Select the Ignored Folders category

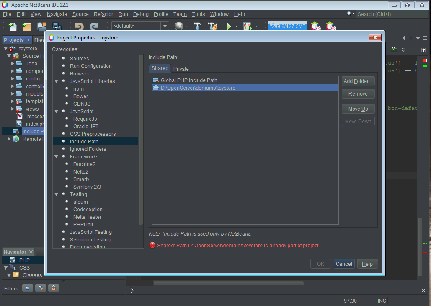(88, 149)
